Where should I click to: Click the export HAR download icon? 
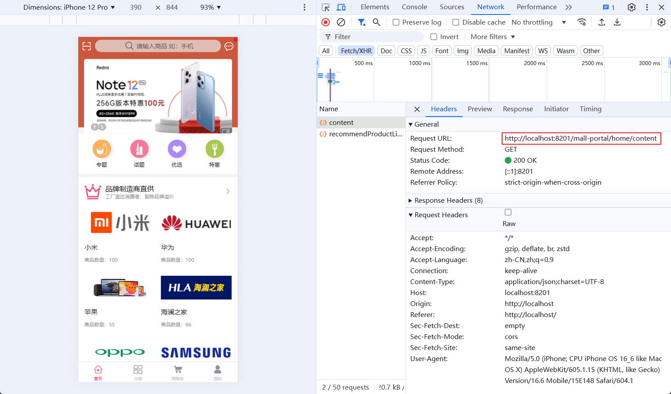(x=617, y=22)
